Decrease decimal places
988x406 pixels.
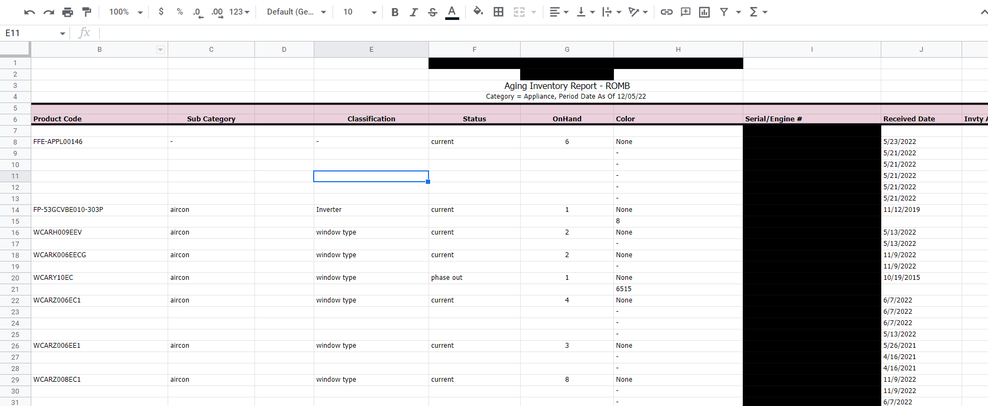[x=198, y=12]
